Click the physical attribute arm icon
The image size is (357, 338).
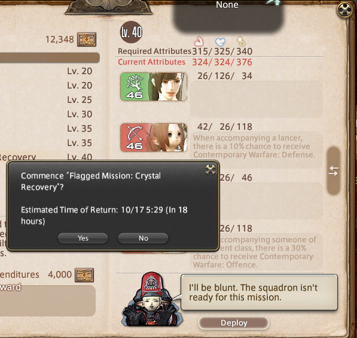[199, 41]
